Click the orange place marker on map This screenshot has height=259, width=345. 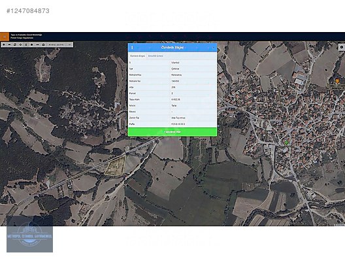click(x=337, y=81)
